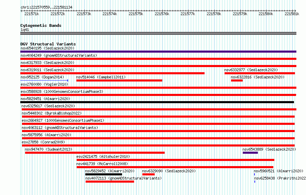Screen dimensions: 306x195
Task: Select the red bar under nsv4072113
Action: 110,182
